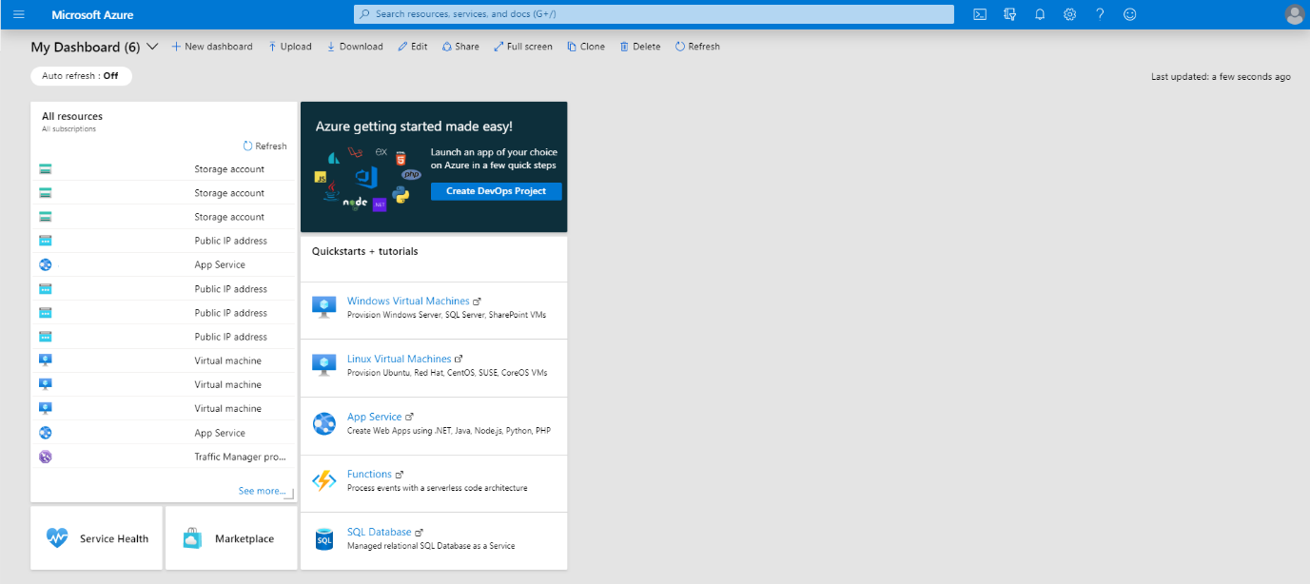1310x584 pixels.
Task: Open the SQL Database quickstart link
Action: (x=379, y=532)
